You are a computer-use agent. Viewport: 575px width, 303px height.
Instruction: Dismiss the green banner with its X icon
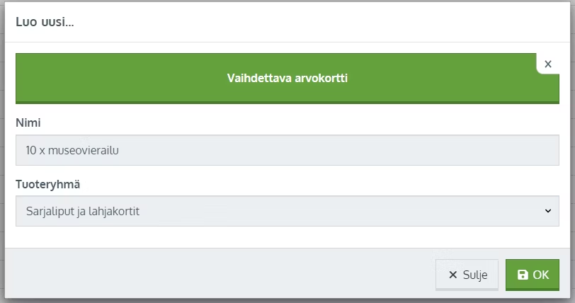(548, 64)
